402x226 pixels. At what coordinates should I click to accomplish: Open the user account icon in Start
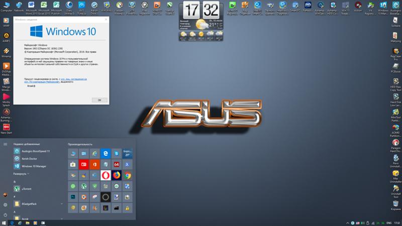click(x=5, y=195)
